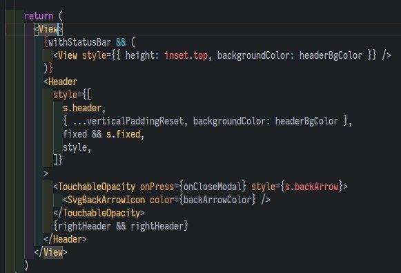Click the closing ]} of the style array
Screen dimensions: 401x273
click(58, 160)
